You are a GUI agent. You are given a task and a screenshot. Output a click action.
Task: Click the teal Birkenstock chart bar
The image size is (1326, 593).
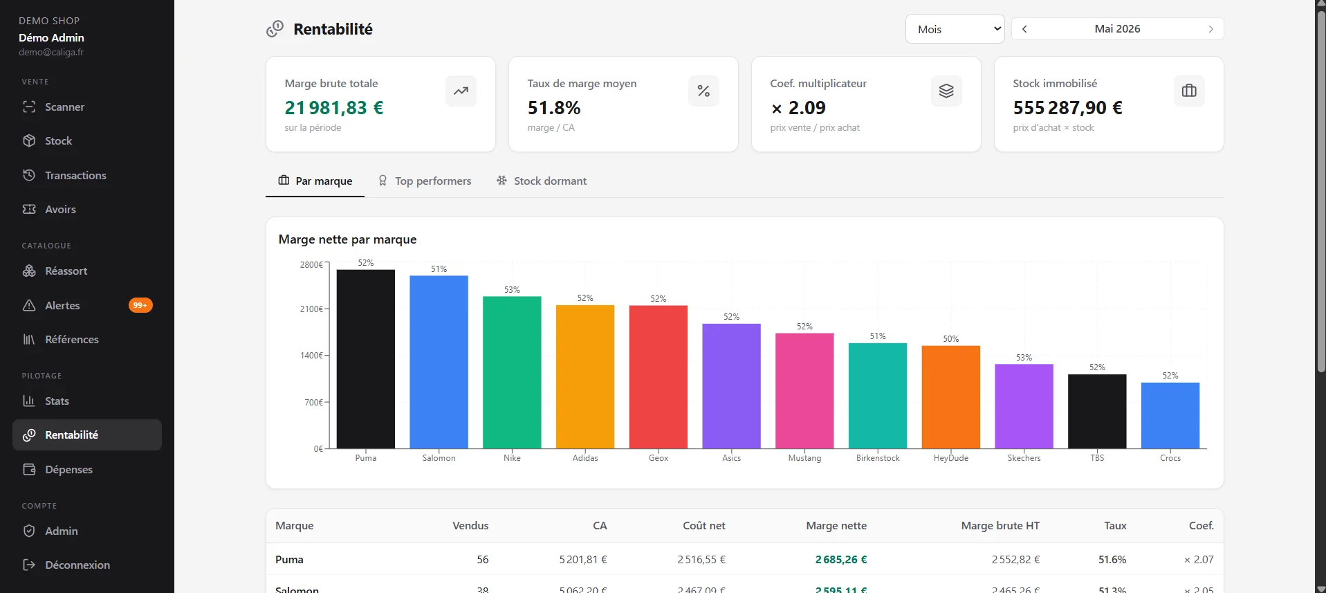click(878, 396)
